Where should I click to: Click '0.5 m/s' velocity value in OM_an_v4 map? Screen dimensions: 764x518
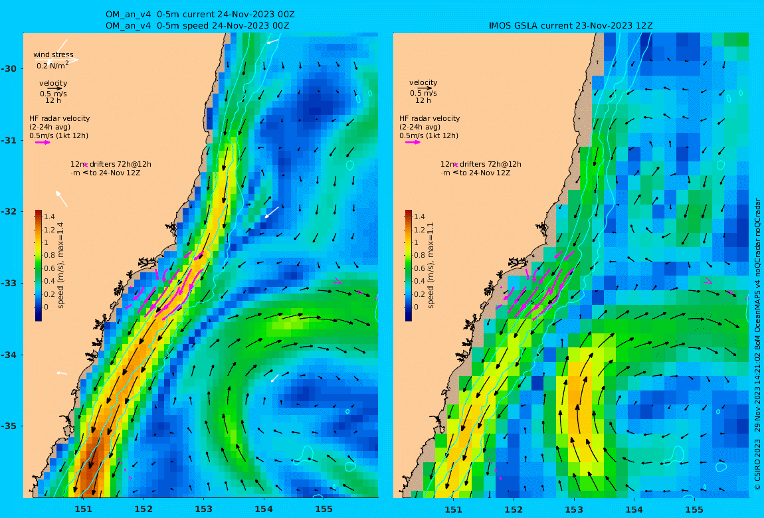click(x=54, y=94)
